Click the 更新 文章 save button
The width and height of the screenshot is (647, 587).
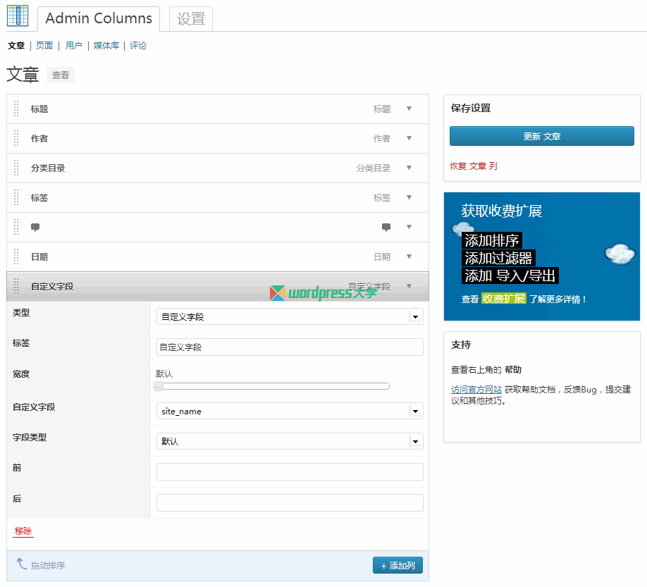pyautogui.click(x=542, y=136)
